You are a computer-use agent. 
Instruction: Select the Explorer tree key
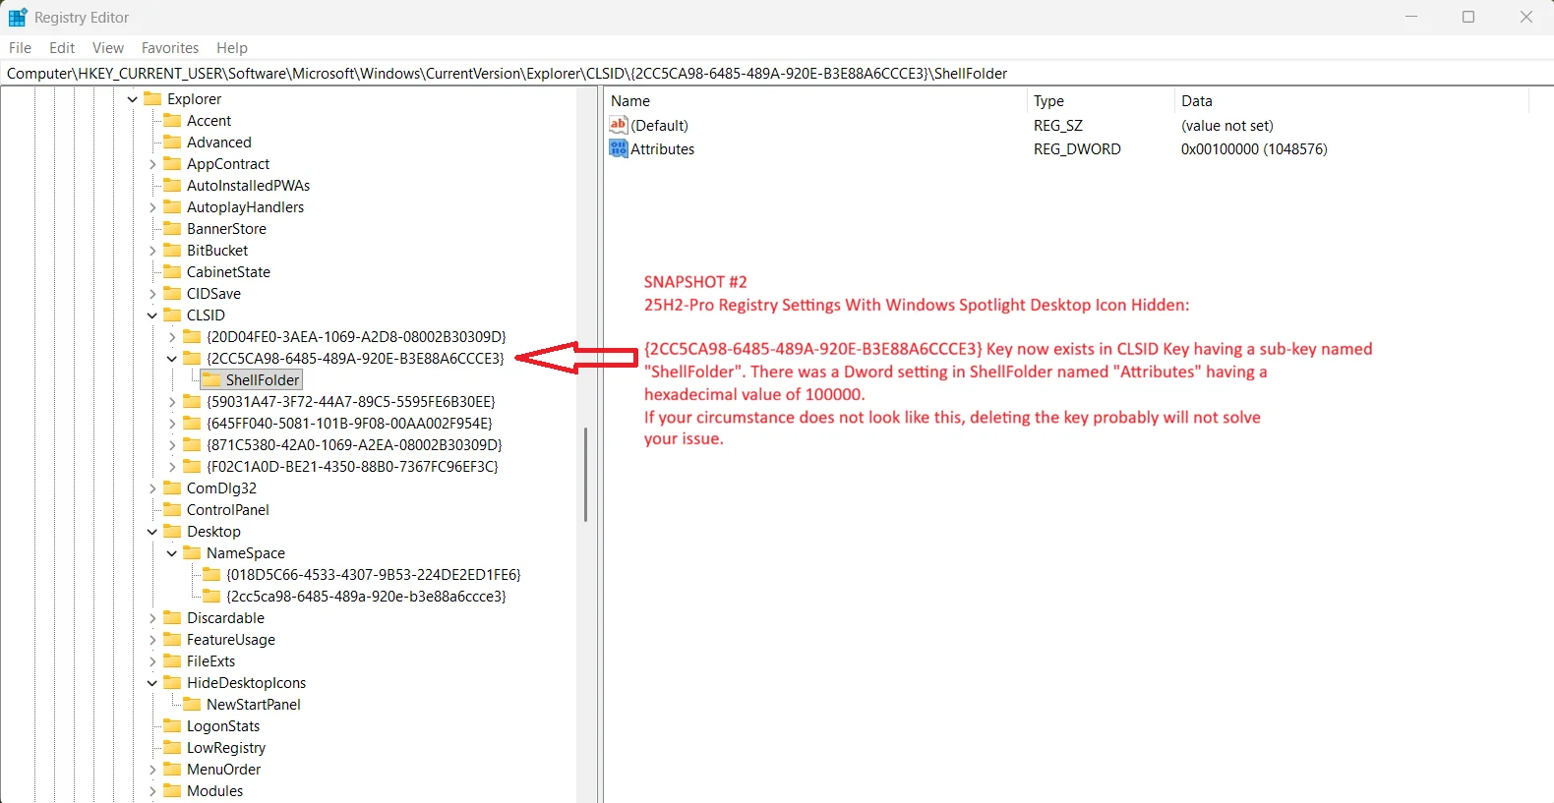click(195, 99)
